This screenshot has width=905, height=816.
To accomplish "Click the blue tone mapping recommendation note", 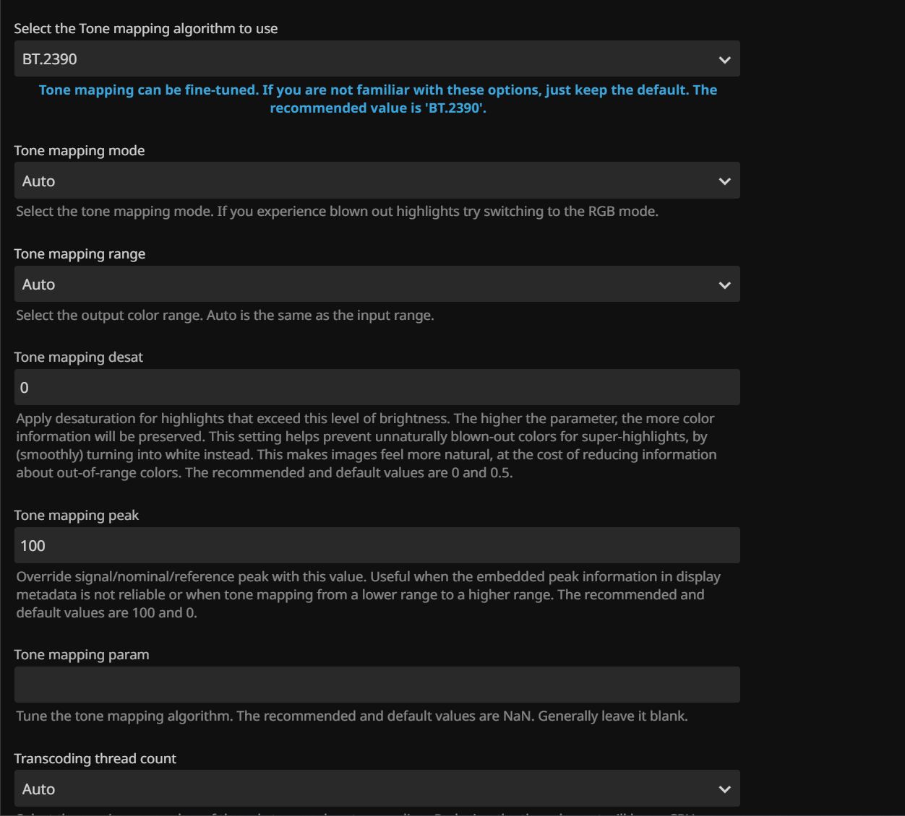I will click(x=377, y=99).
